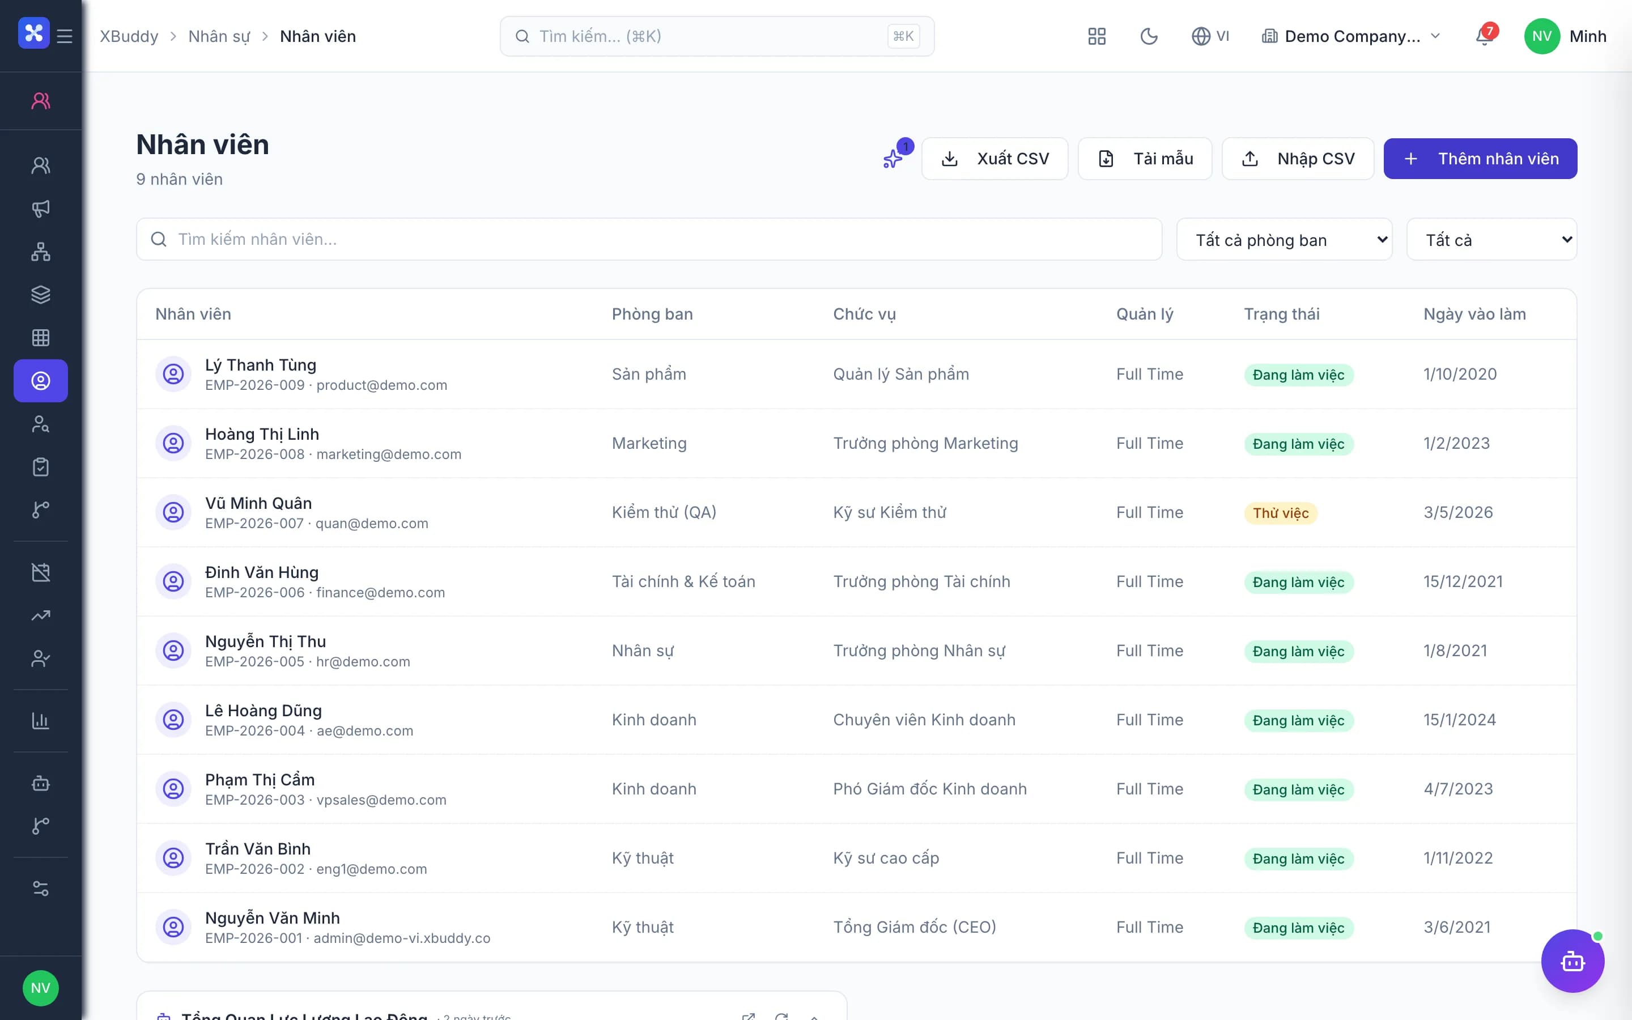Image resolution: width=1632 pixels, height=1020 pixels.
Task: Click the Phòng ban column header
Action: [652, 314]
